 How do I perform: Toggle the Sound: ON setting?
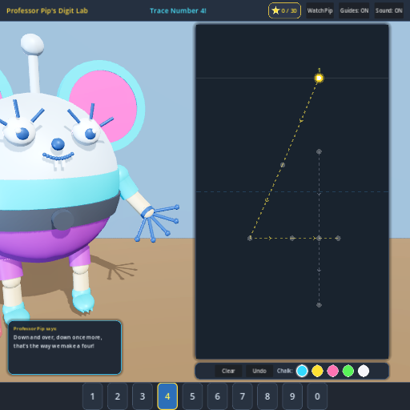coord(389,10)
